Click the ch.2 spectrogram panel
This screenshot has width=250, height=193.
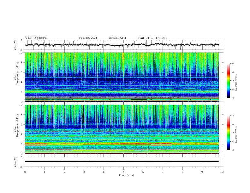pos(122,129)
